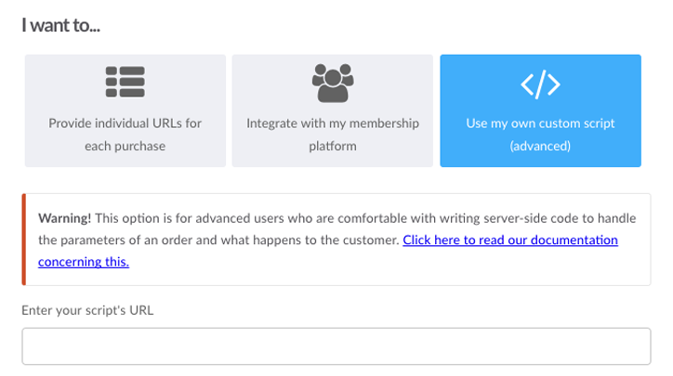The width and height of the screenshot is (673, 376).
Task: Click 'Use my own custom script' text line
Action: click(x=540, y=123)
